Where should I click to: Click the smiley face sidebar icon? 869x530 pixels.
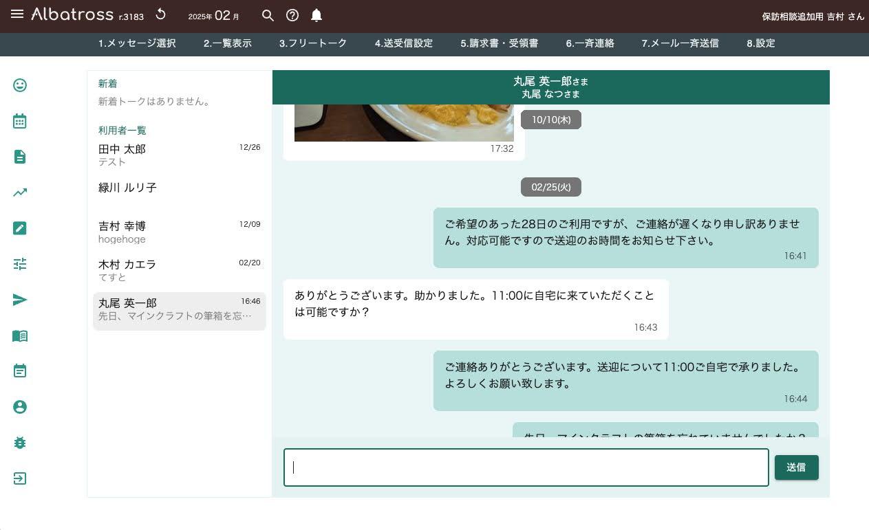coord(20,85)
